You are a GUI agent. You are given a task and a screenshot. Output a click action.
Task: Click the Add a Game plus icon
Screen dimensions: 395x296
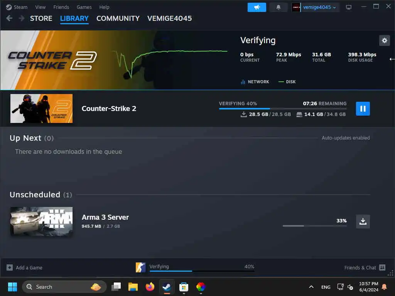tap(10, 267)
